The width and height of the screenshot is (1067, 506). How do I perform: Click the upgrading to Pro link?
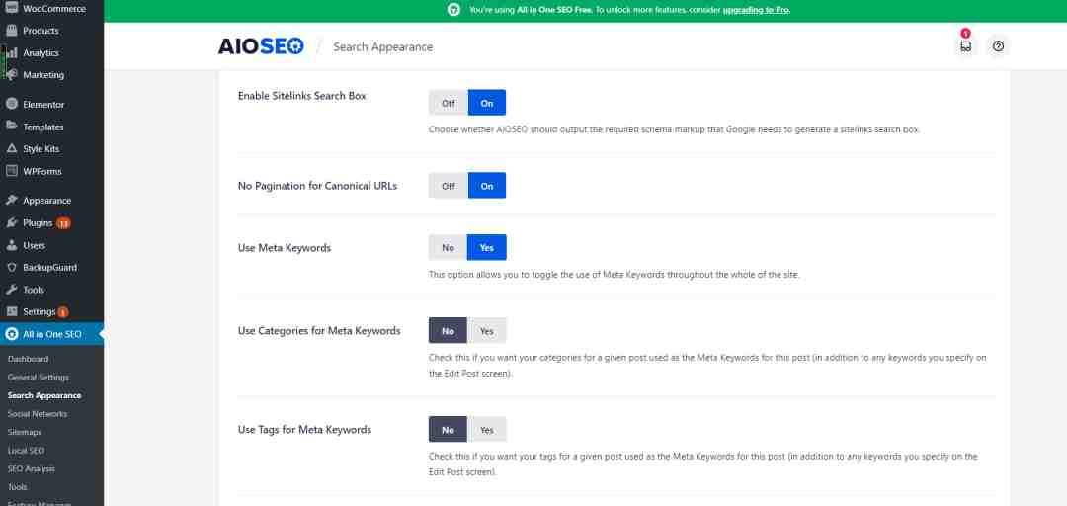756,10
